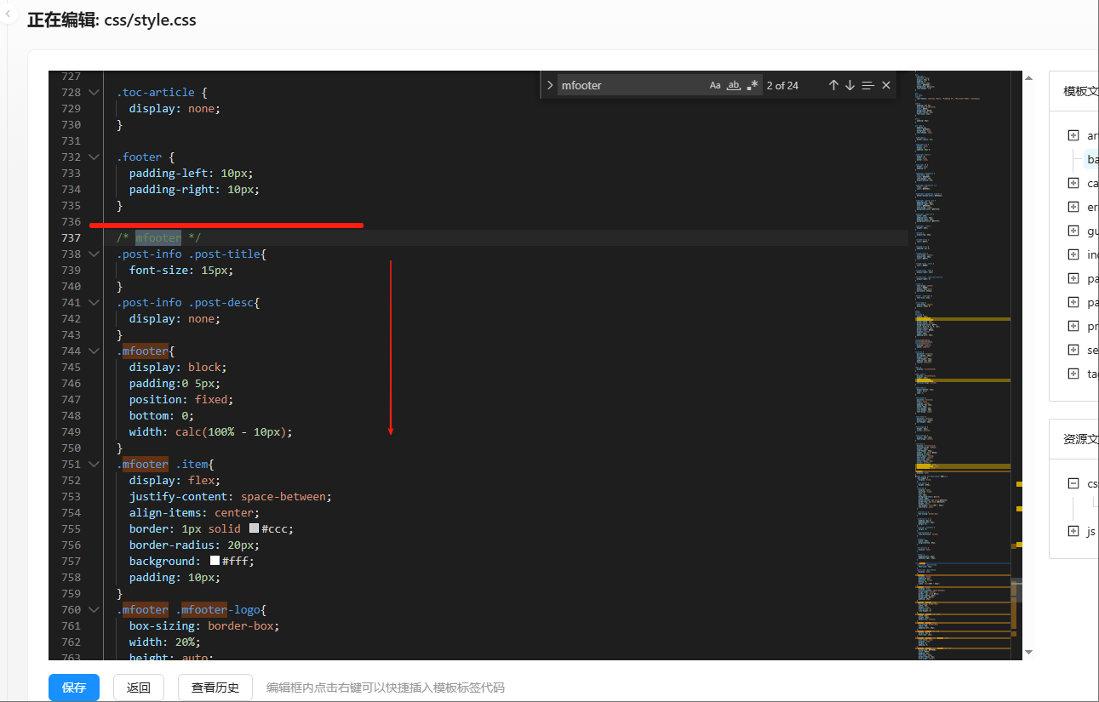
Task: Expand the replace field chevron in find widget
Action: coord(550,85)
